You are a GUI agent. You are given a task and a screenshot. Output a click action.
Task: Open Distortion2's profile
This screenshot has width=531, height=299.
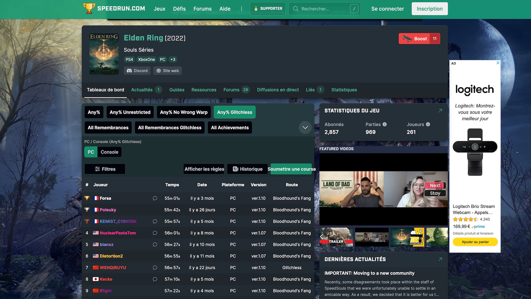(x=111, y=256)
